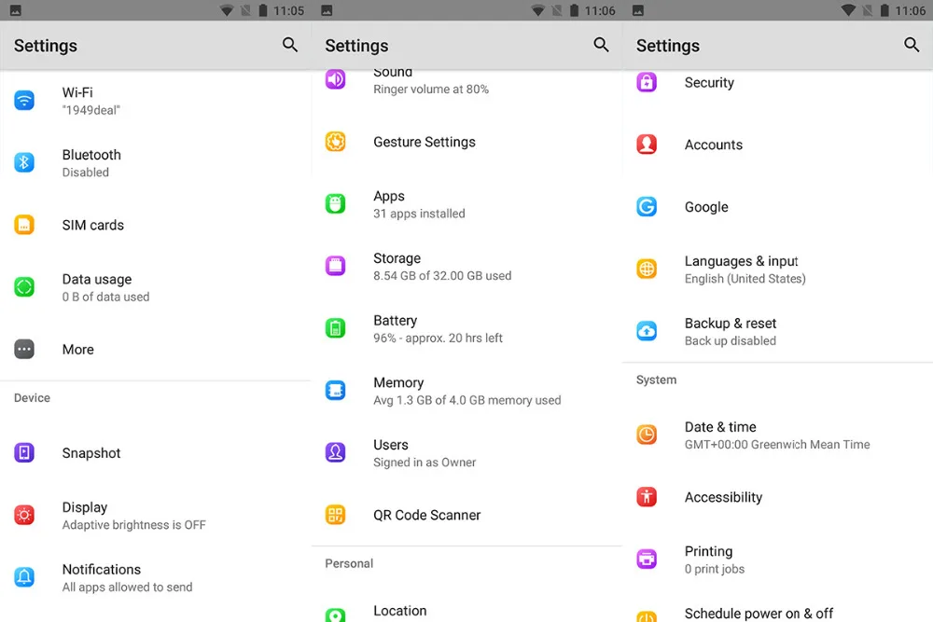Select the Languages & input globe icon
The width and height of the screenshot is (933, 622).
647,269
